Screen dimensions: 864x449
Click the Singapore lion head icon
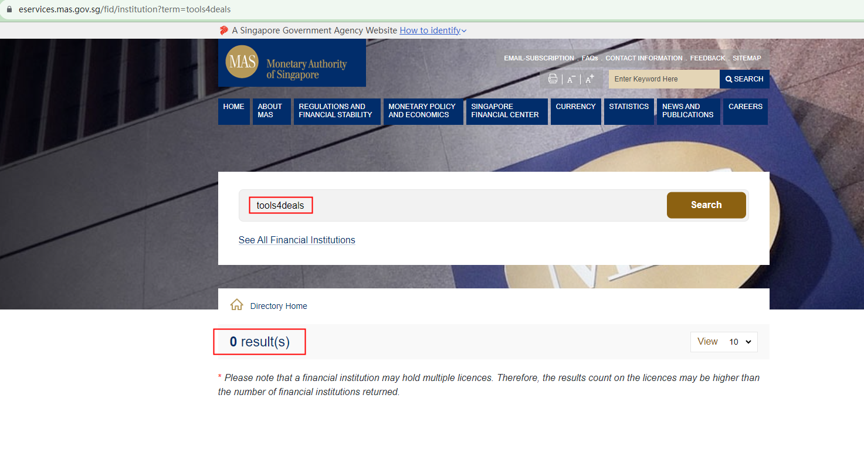point(223,30)
